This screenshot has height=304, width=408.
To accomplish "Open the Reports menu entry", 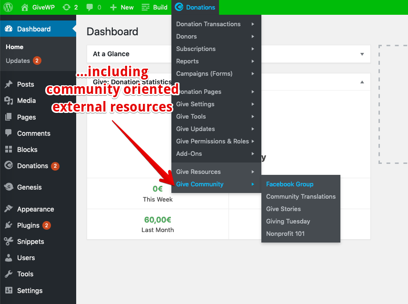I will (216, 61).
